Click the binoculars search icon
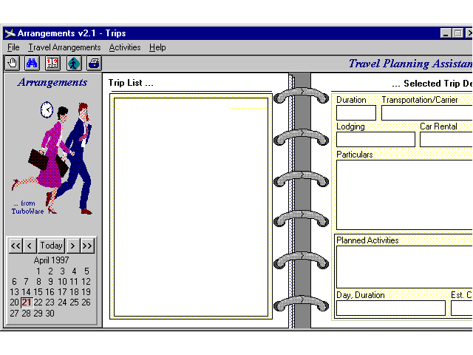The image size is (473, 355). 33,64
